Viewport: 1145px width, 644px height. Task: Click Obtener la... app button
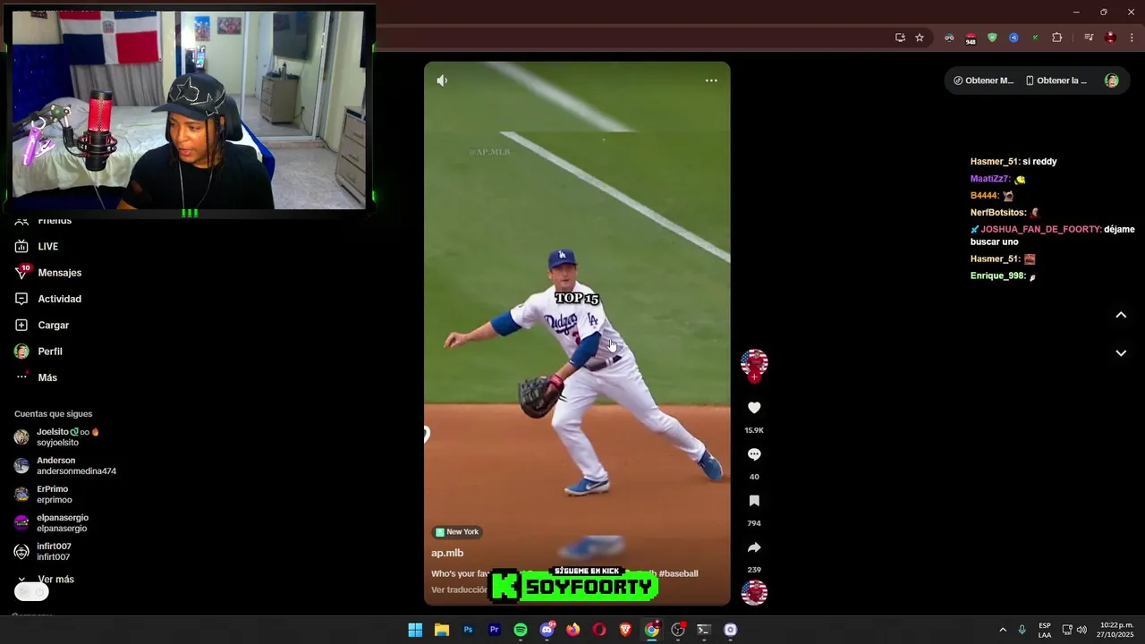(1056, 80)
